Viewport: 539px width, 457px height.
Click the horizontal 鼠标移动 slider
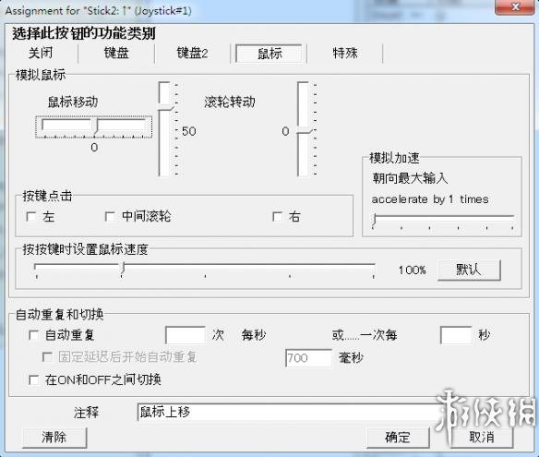coord(93,127)
